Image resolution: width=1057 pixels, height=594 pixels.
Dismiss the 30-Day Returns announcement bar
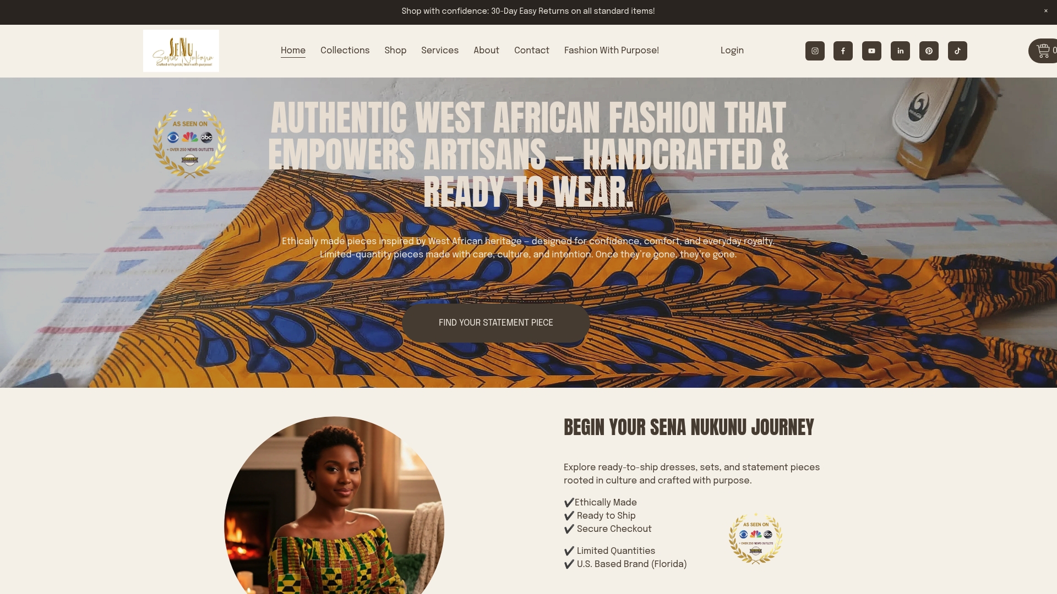coord(1046,11)
